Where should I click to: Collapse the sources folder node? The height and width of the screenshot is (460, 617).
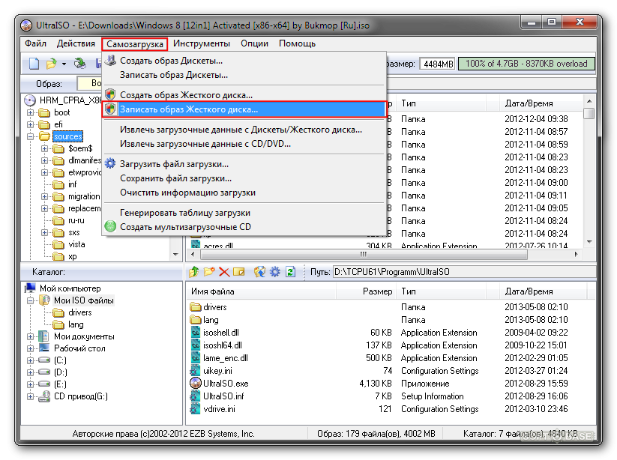coord(30,136)
